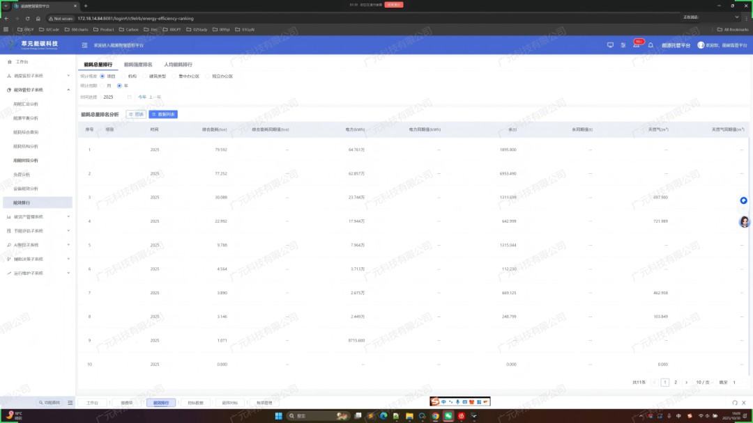Expand the 碳资产管理系统 sidebar menu

pyautogui.click(x=38, y=216)
